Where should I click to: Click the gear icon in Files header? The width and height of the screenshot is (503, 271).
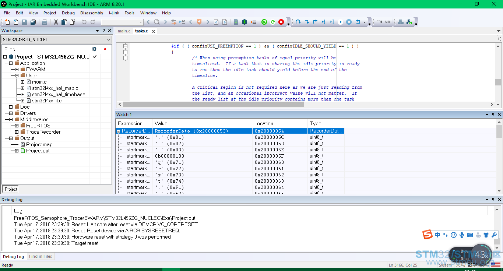point(94,49)
